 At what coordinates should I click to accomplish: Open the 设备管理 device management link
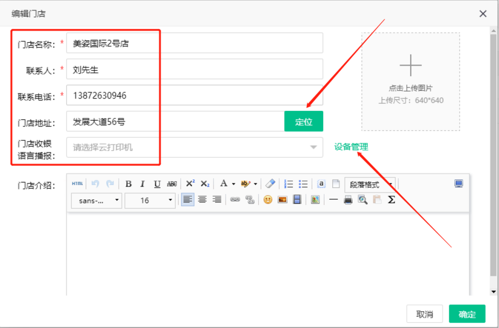tap(351, 147)
